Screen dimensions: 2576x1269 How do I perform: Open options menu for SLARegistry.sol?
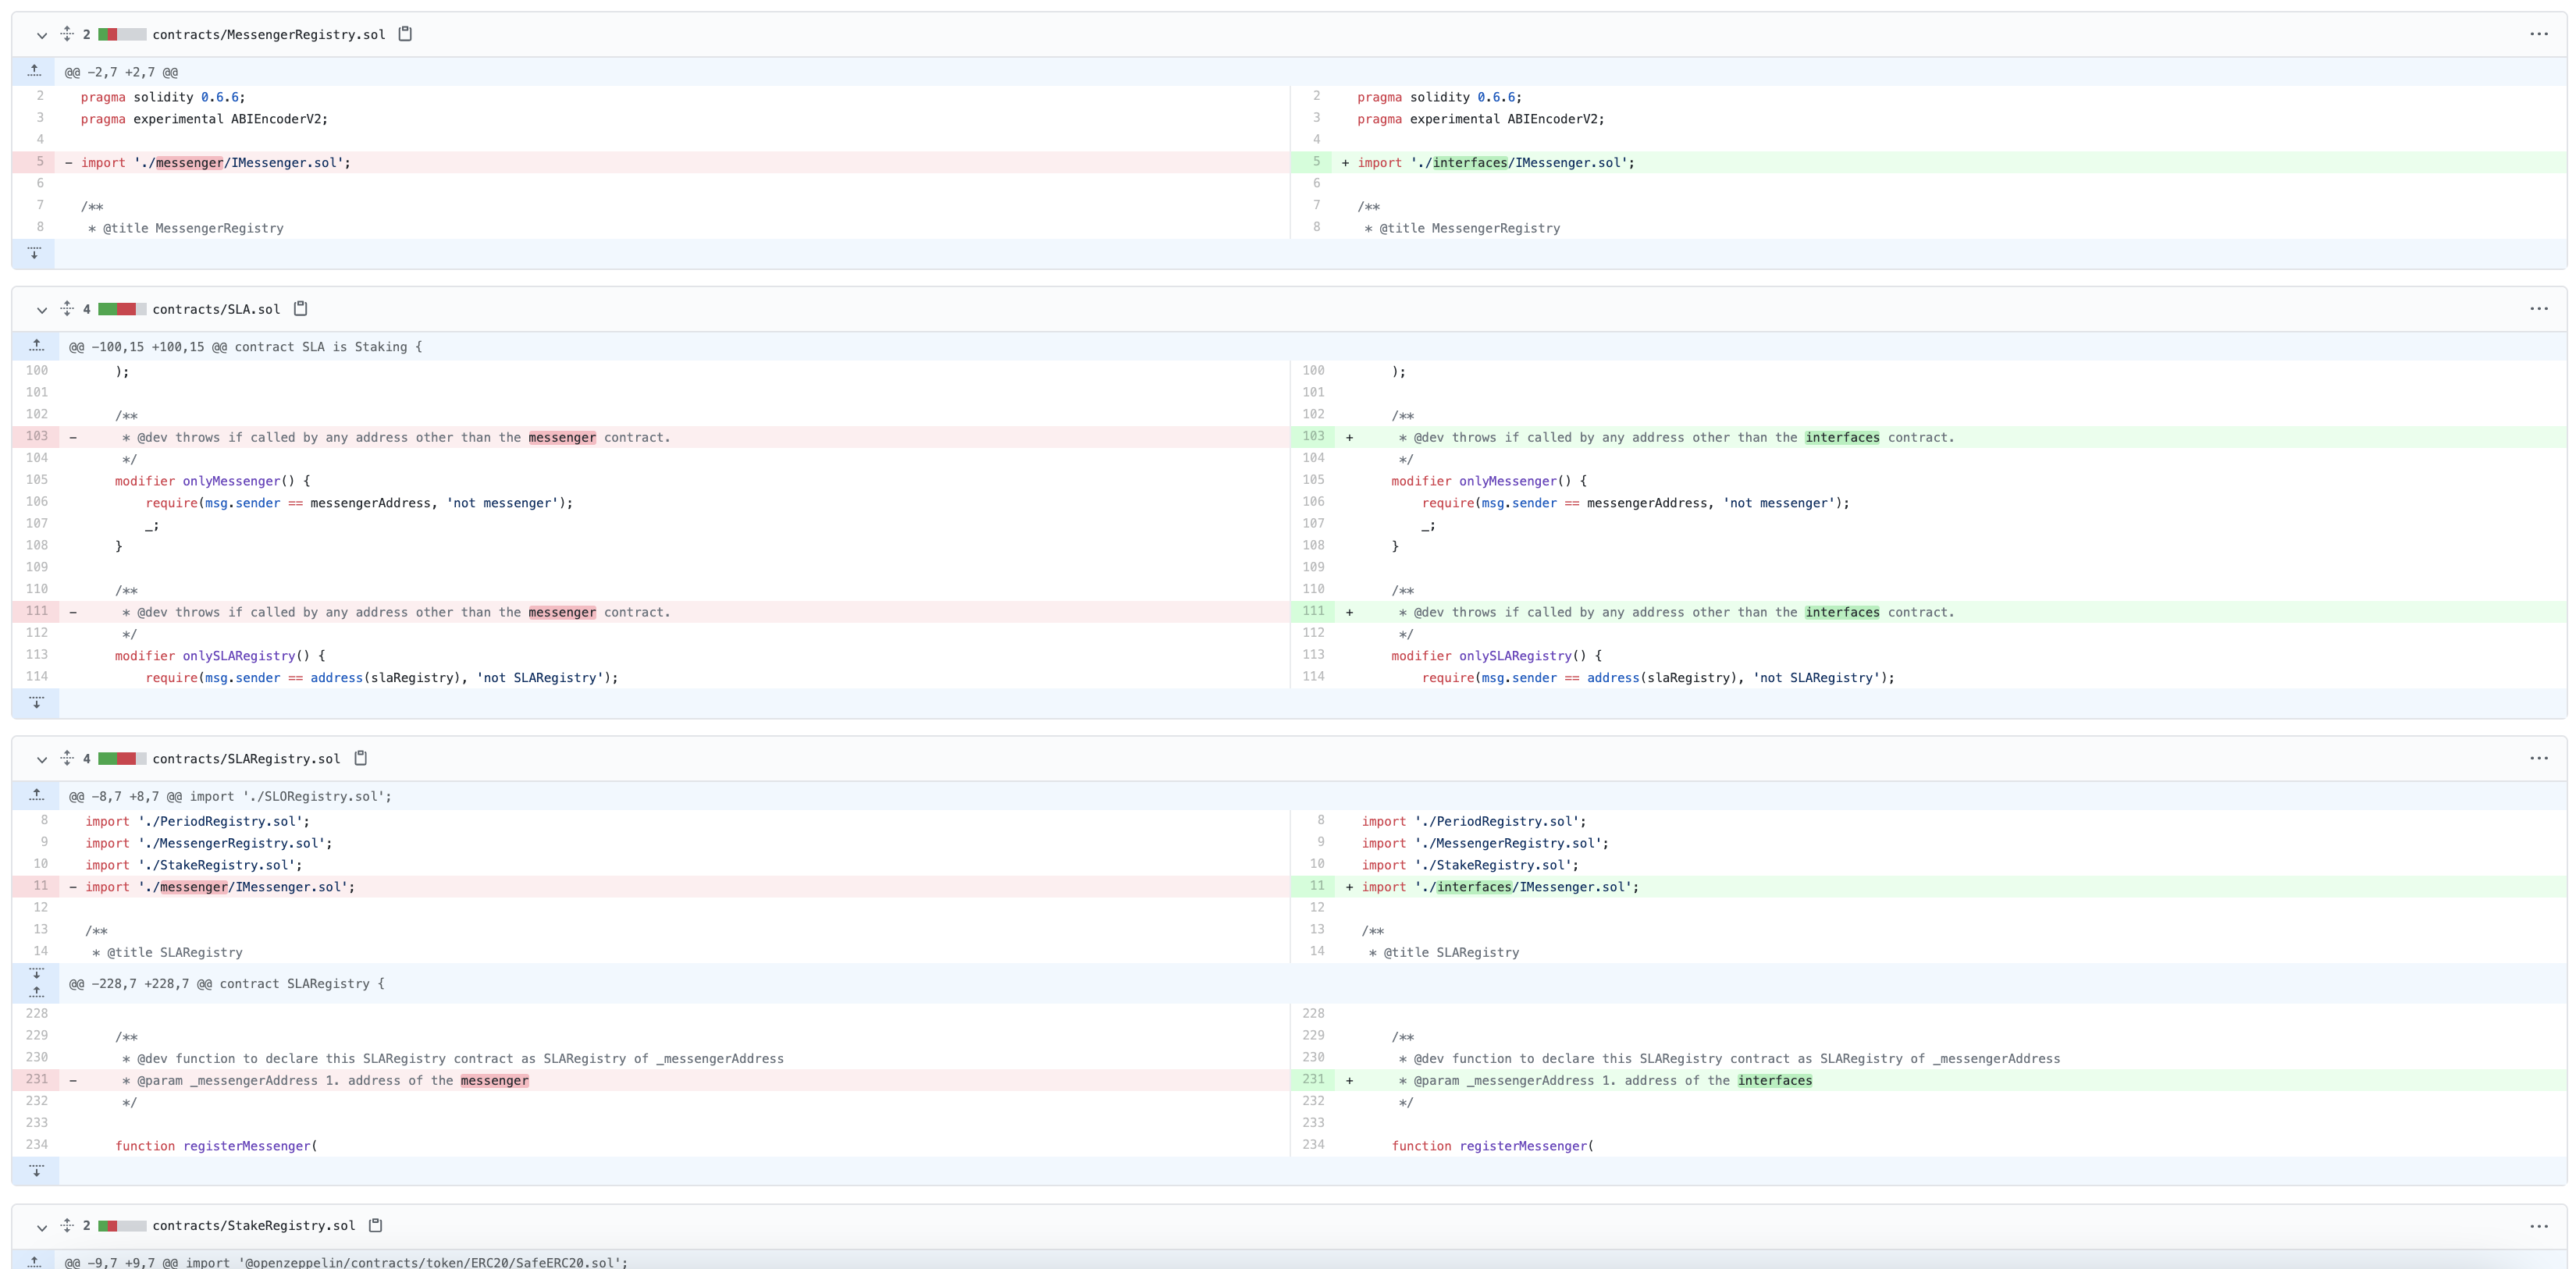2538,758
